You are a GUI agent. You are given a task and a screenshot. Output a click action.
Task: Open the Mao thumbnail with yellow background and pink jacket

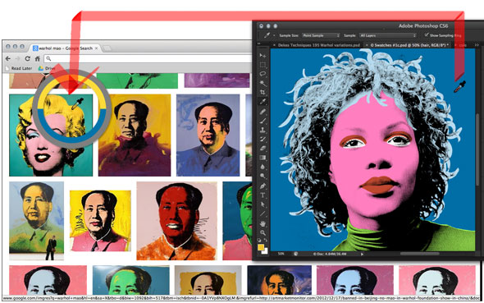100,221
